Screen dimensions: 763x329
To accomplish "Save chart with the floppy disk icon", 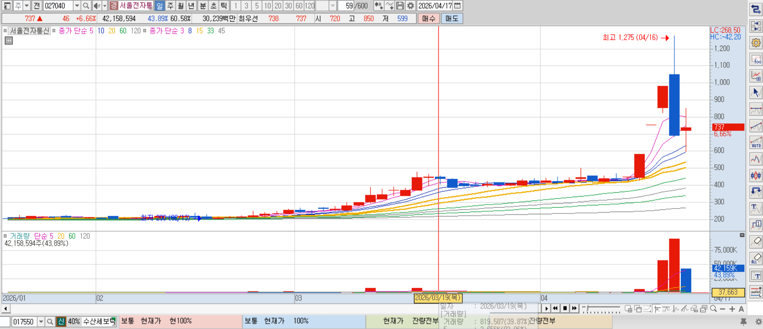I will point(400,6).
